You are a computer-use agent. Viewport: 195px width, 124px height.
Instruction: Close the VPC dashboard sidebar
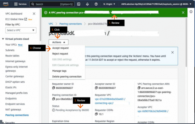tap(34, 14)
